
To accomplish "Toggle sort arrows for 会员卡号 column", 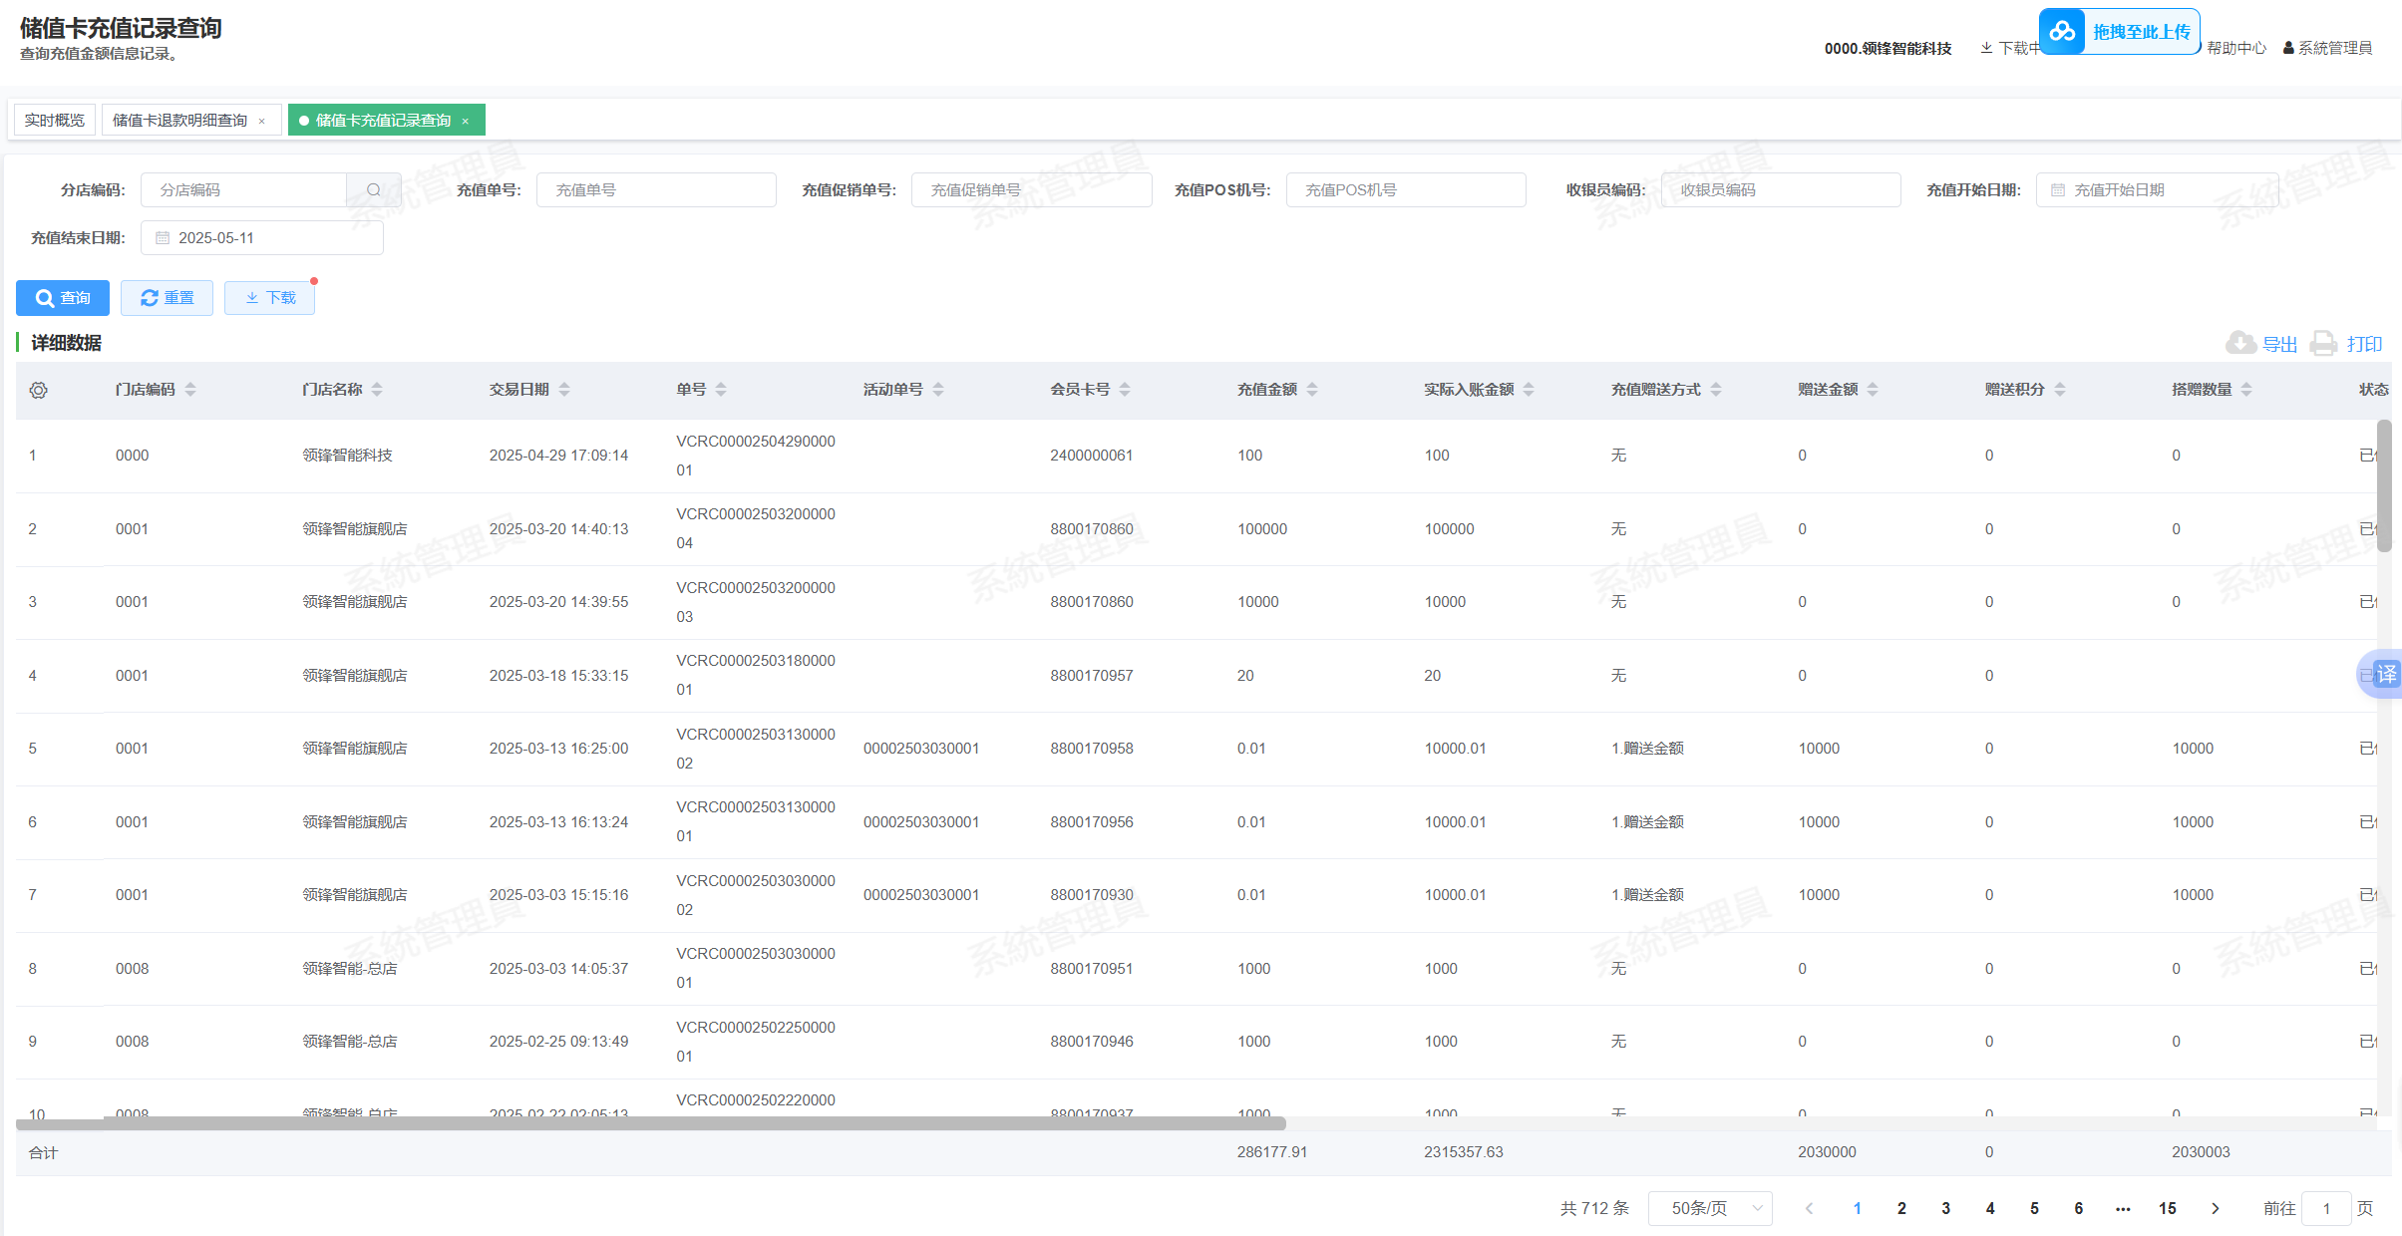I will point(1125,390).
